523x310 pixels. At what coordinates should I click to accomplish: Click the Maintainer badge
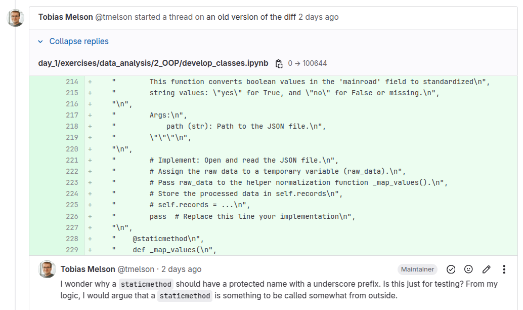(417, 269)
